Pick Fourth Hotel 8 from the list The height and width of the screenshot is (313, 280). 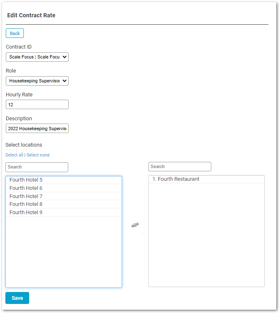(26, 204)
